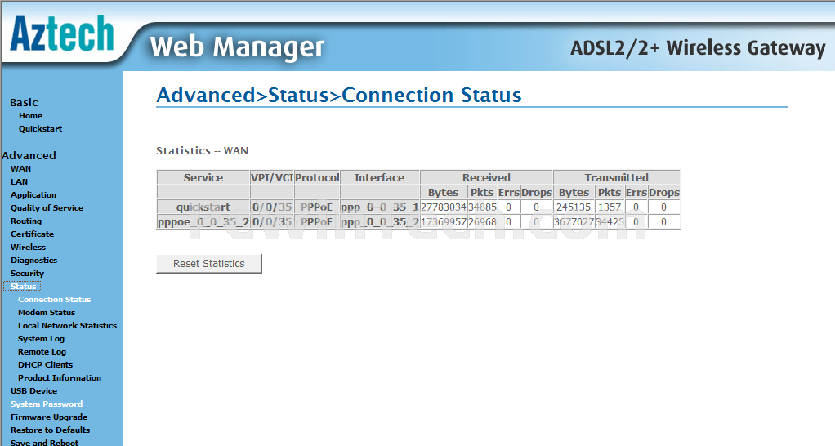Open the Product Information page
The width and height of the screenshot is (835, 446).
[x=60, y=378]
